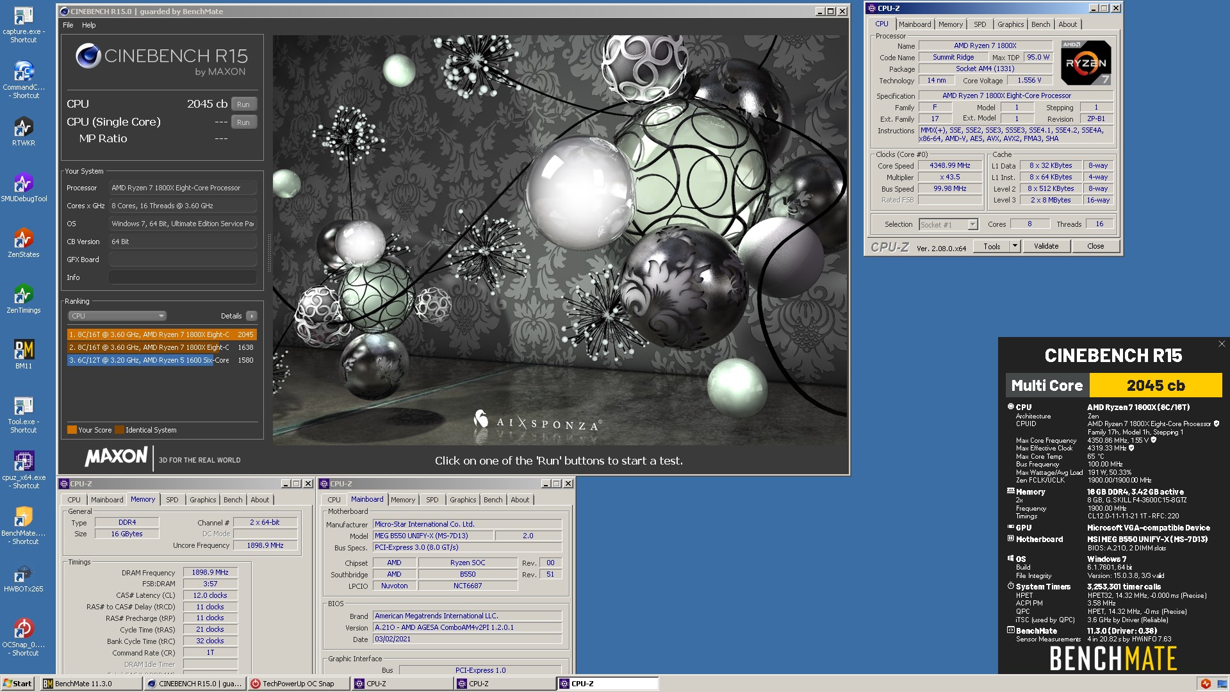
Task: Launch BM11 desktop icon
Action: click(24, 355)
